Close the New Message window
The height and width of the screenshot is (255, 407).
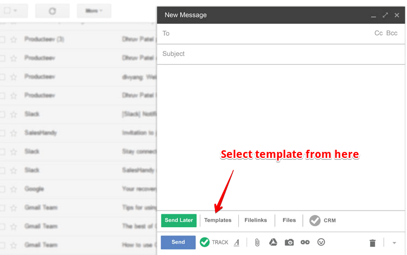(x=397, y=15)
